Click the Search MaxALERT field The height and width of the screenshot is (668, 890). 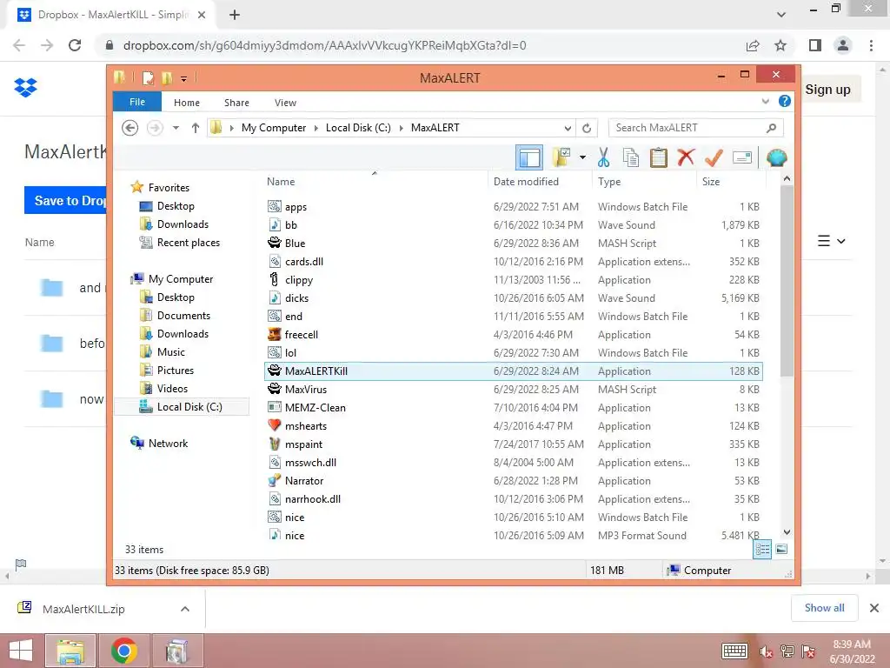point(696,128)
